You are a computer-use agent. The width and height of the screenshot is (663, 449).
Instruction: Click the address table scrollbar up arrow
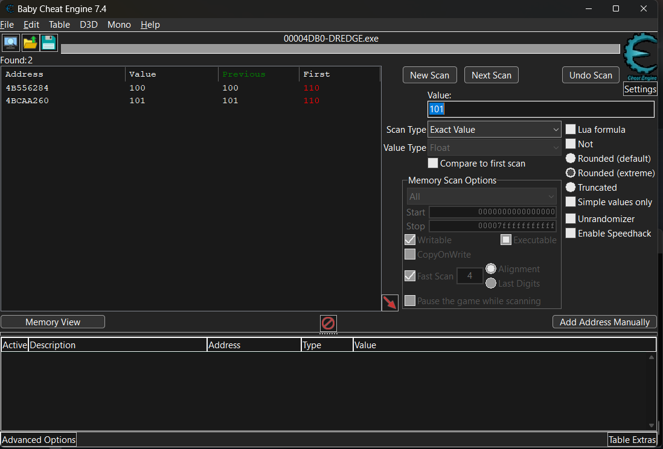click(x=651, y=357)
